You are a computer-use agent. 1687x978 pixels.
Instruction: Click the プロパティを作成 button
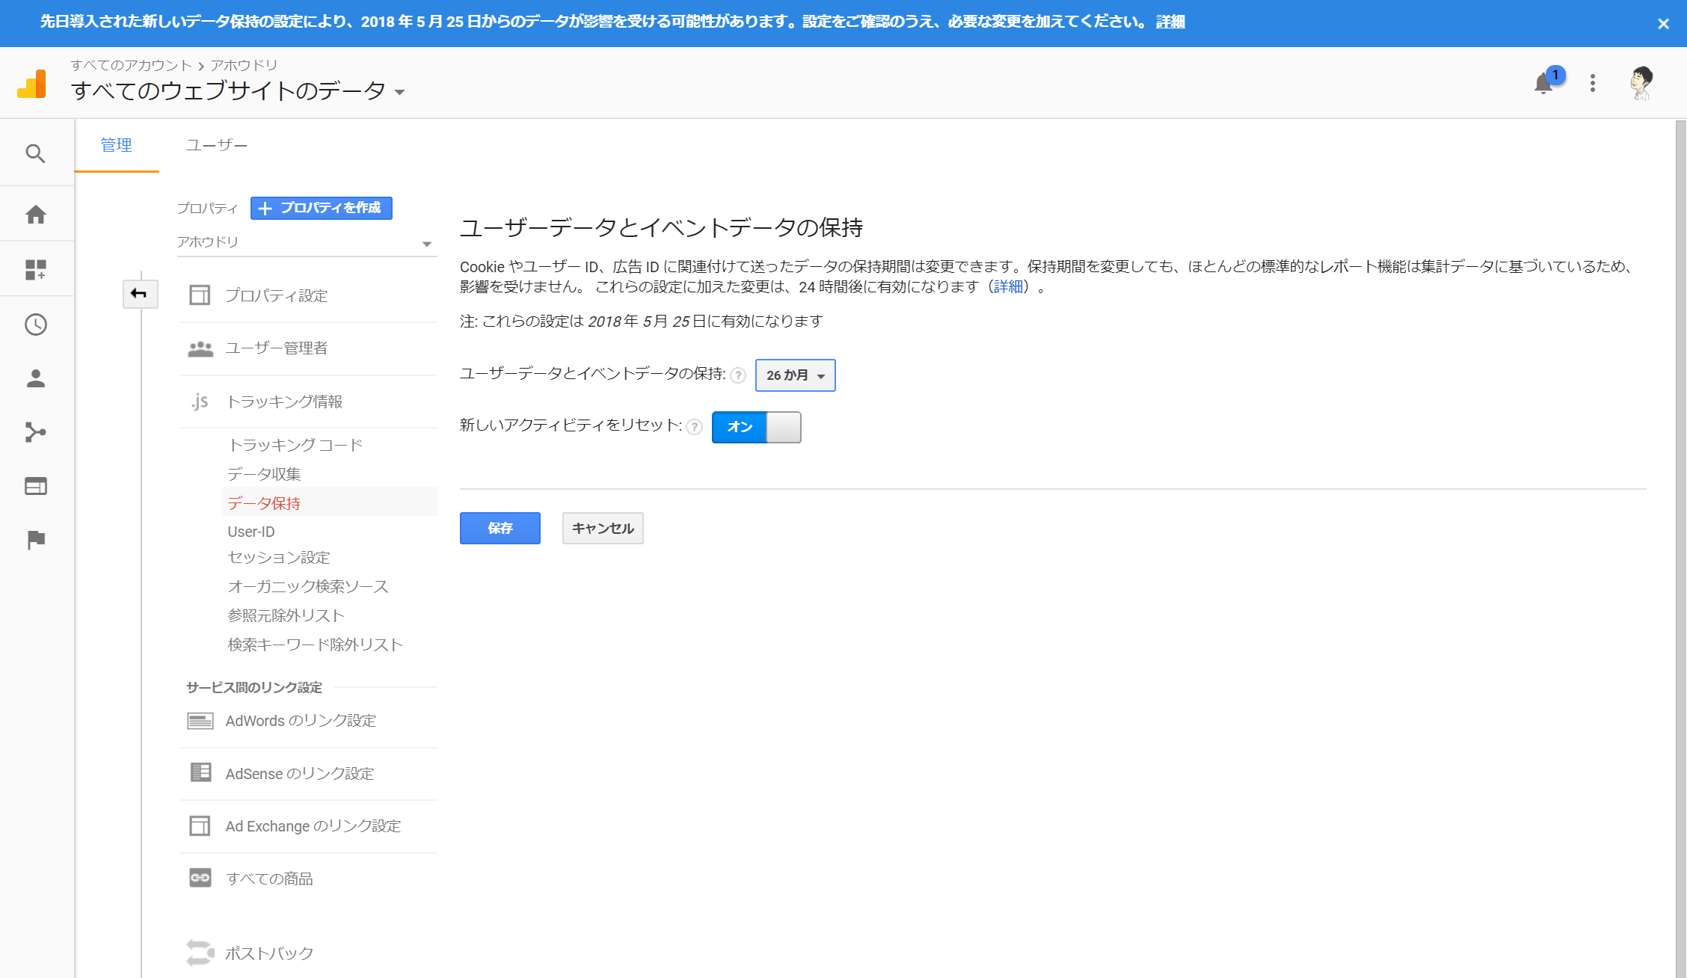tap(322, 208)
